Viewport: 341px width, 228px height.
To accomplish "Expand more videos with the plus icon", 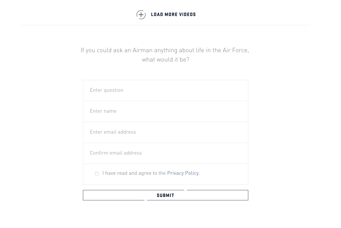I will [x=141, y=15].
